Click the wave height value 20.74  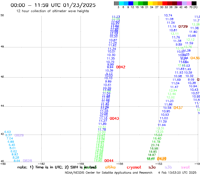coord(155,145)
